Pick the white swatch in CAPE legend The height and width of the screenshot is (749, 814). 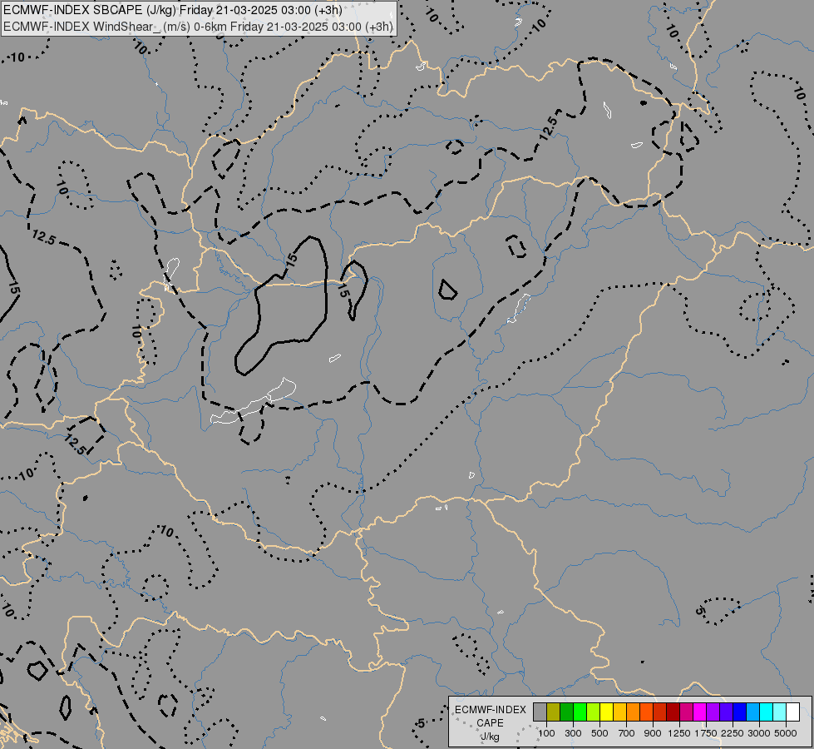(792, 712)
